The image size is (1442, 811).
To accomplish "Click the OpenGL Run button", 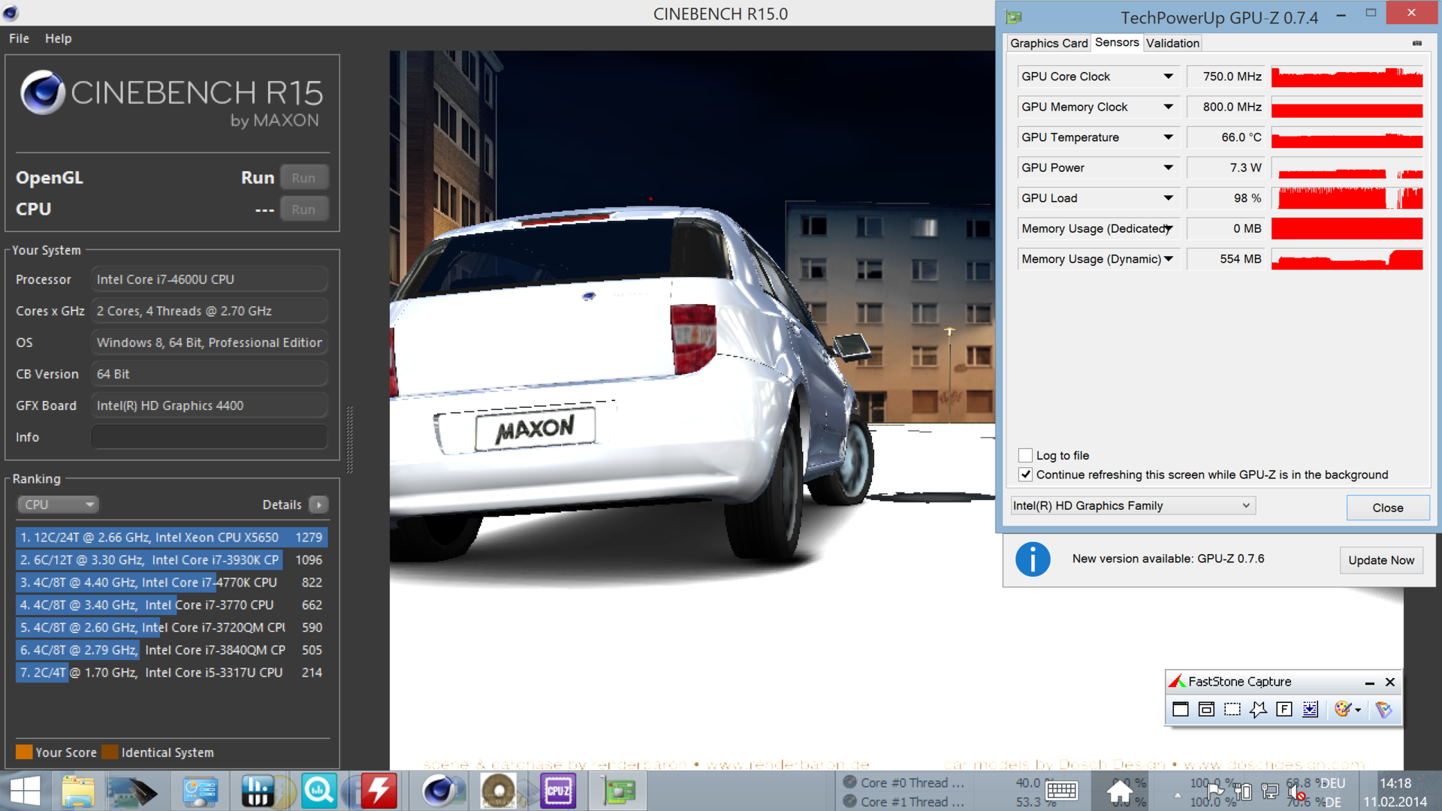I will click(303, 178).
